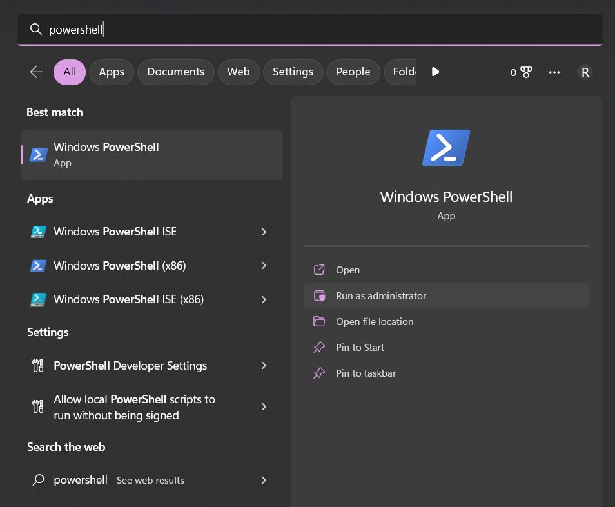Pin to taskbar
The height and width of the screenshot is (507, 615).
[x=366, y=373]
